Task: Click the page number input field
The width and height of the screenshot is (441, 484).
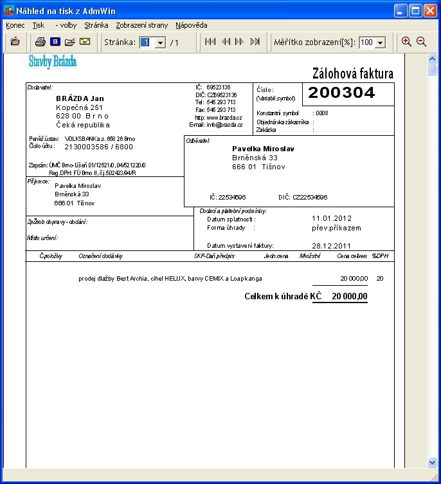Action: coord(147,42)
